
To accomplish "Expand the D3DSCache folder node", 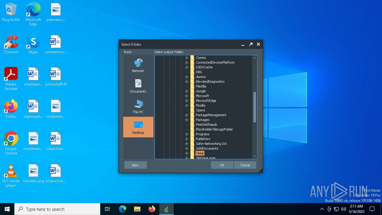I will point(187,67).
